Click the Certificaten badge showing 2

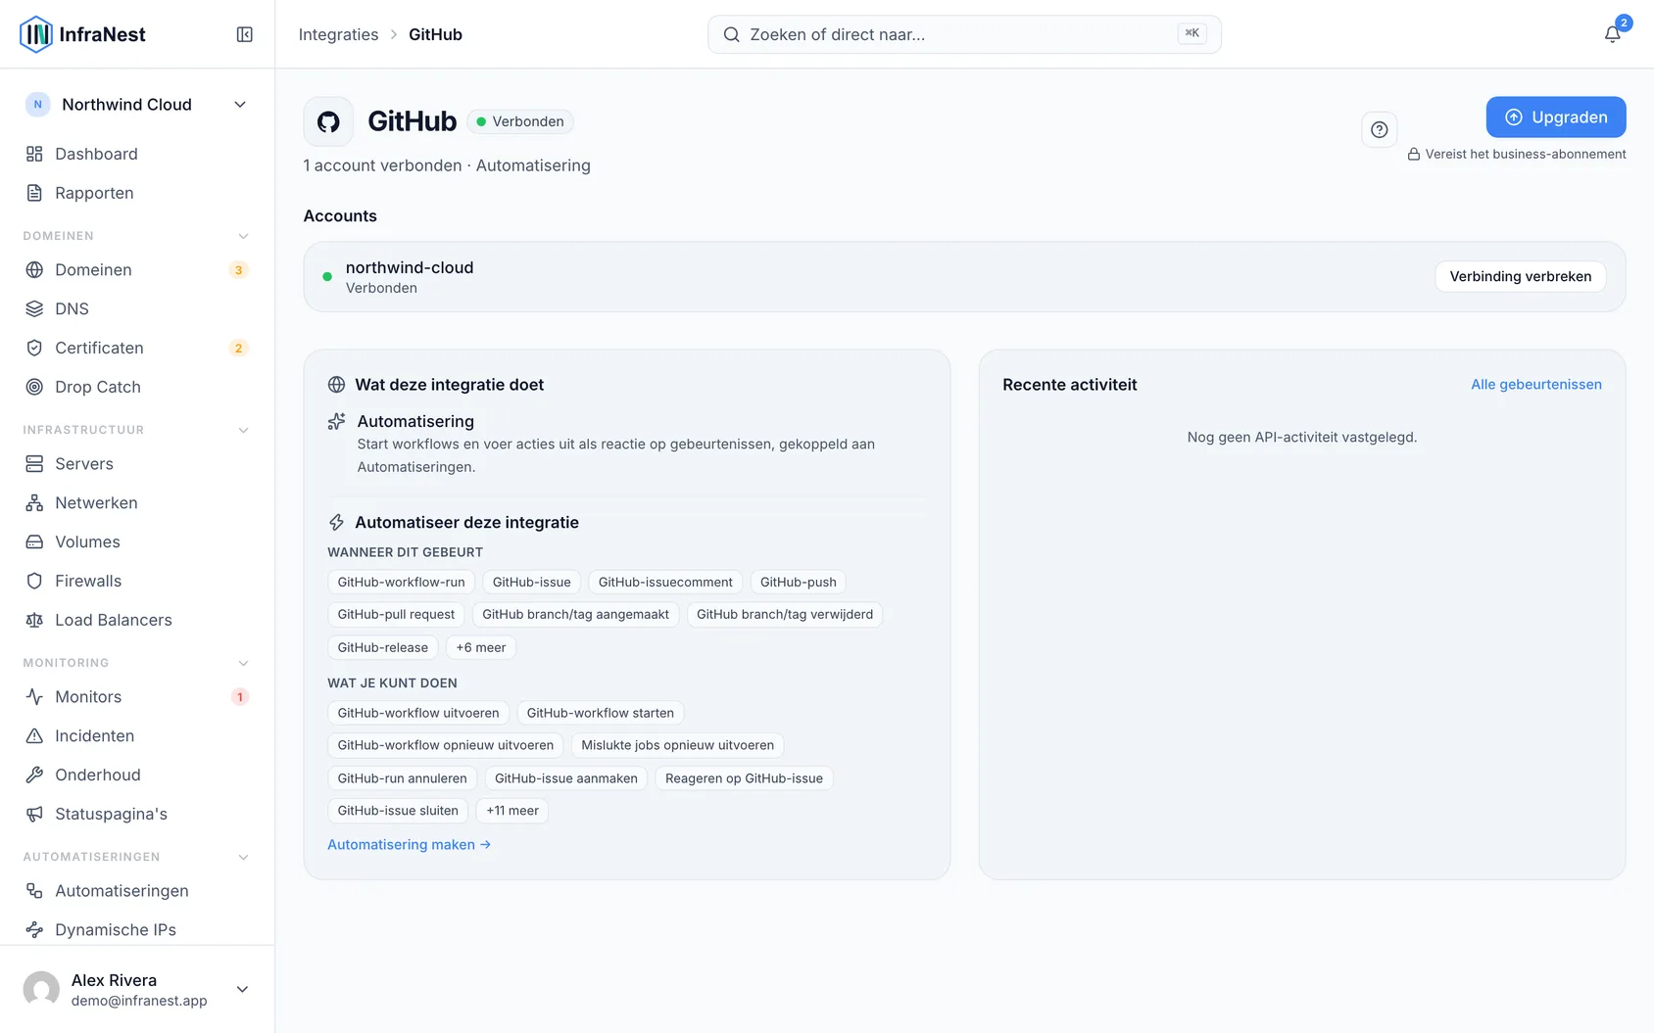point(238,348)
